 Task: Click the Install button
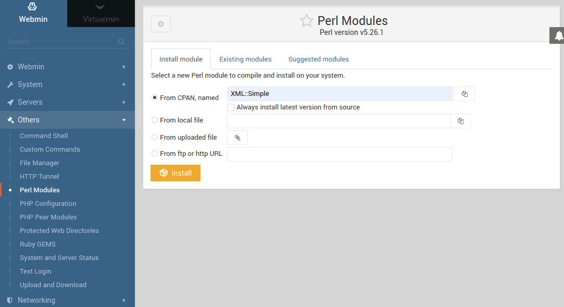coord(176,173)
